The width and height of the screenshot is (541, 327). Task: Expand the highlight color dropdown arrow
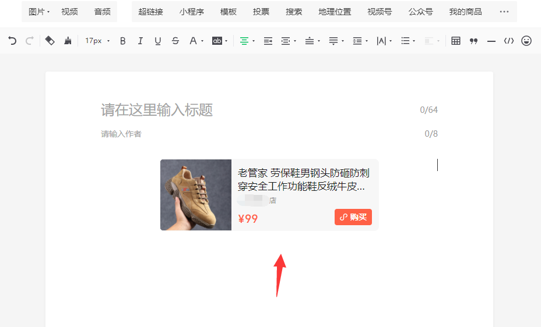tap(226, 41)
